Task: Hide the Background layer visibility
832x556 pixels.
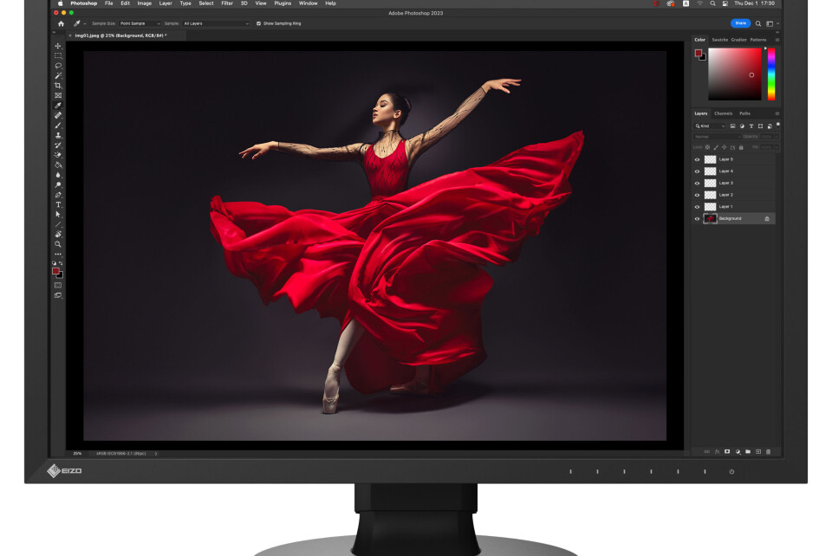Action: 696,218
